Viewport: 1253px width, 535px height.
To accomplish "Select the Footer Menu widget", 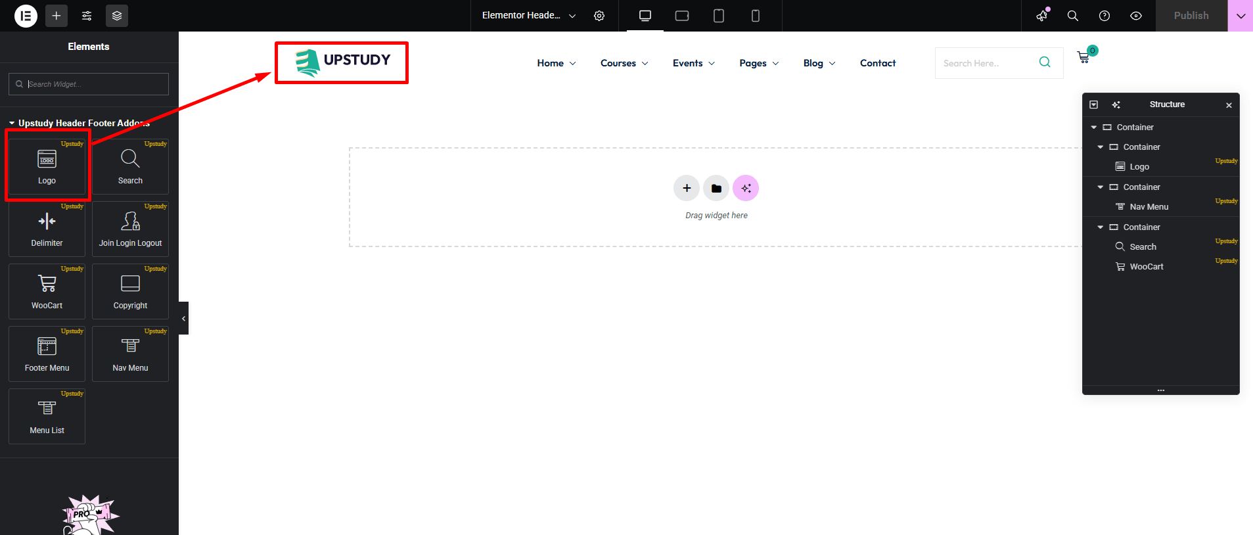I will point(47,354).
